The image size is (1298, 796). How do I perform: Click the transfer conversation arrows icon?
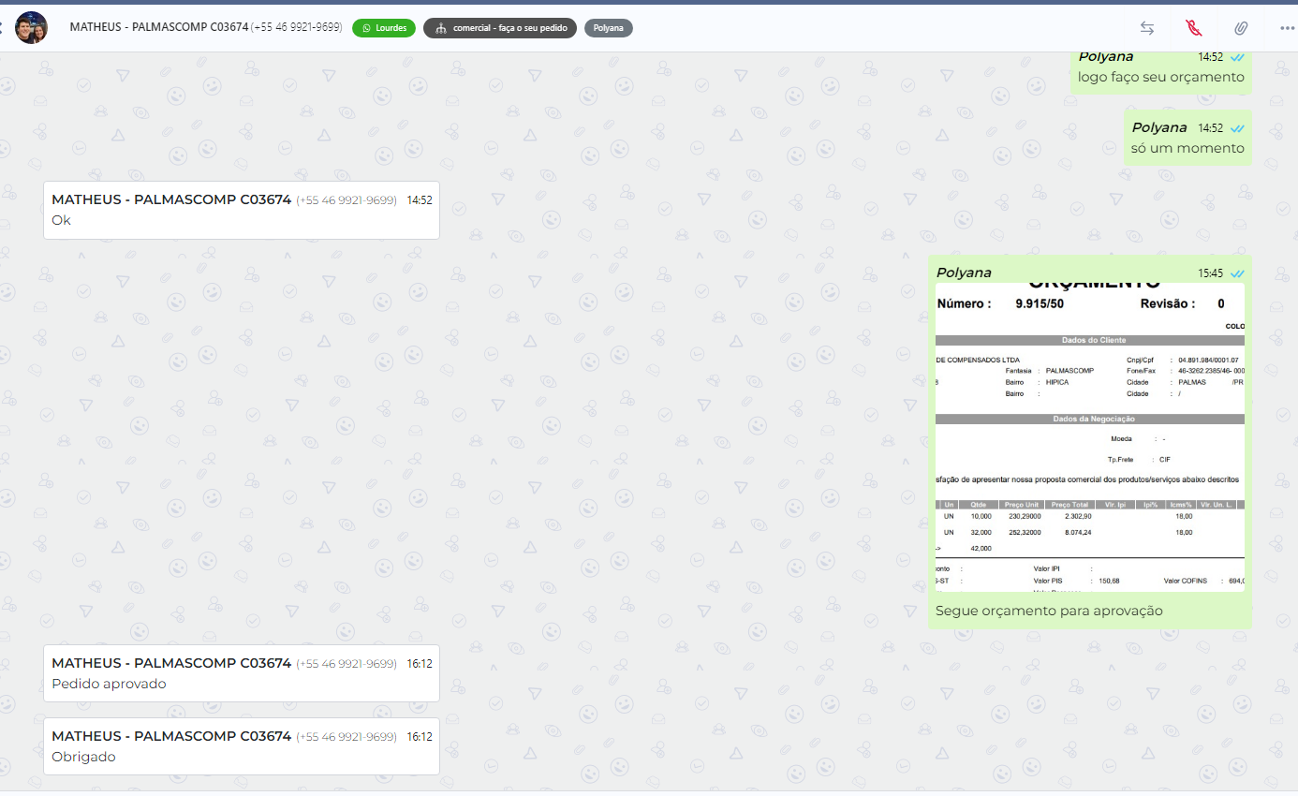(1146, 28)
